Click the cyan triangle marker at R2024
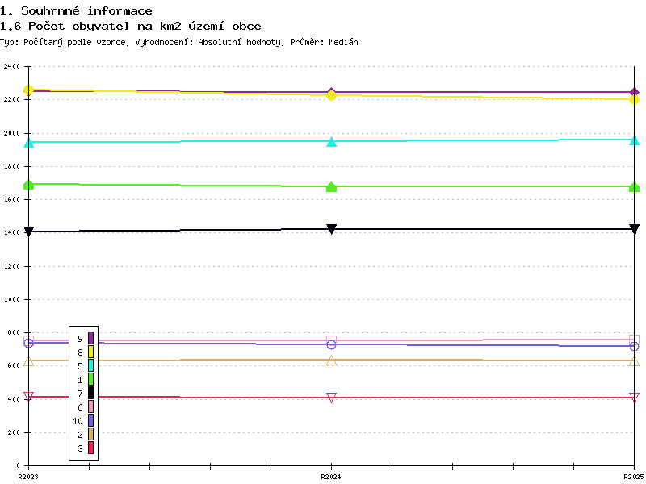646x484 pixels. tap(331, 142)
